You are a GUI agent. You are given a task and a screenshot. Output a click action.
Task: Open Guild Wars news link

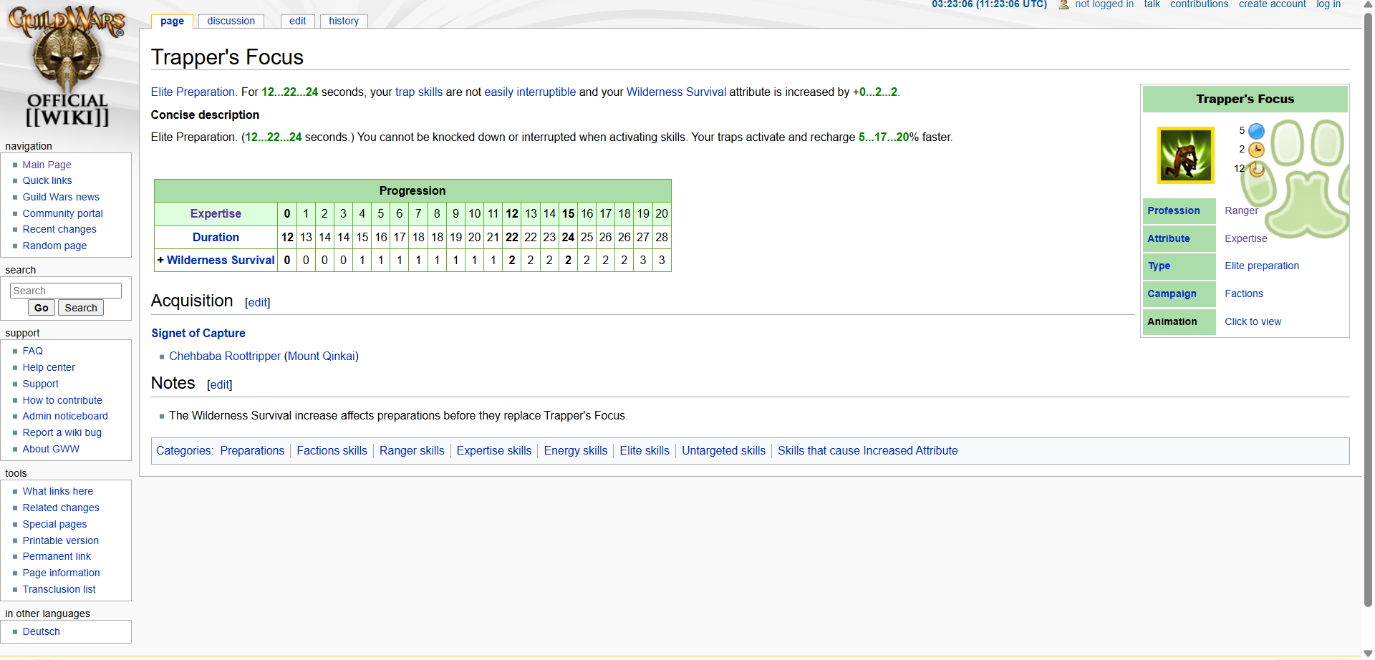click(61, 197)
